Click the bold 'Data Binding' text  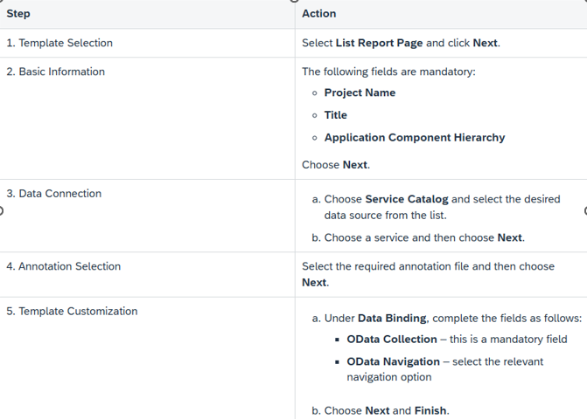pyautogui.click(x=392, y=318)
